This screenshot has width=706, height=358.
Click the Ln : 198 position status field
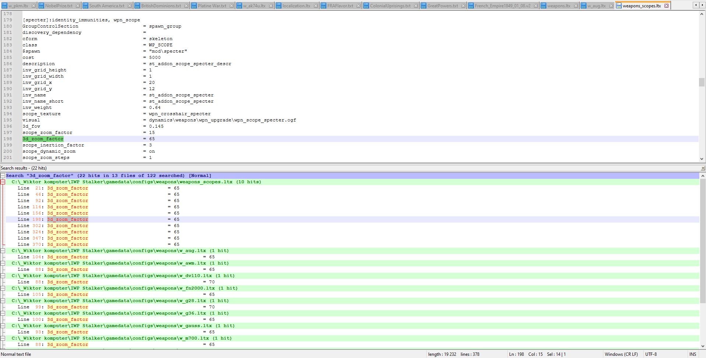pos(517,354)
